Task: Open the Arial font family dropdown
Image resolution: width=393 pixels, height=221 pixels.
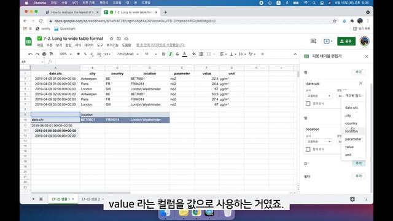Action: pos(128,54)
